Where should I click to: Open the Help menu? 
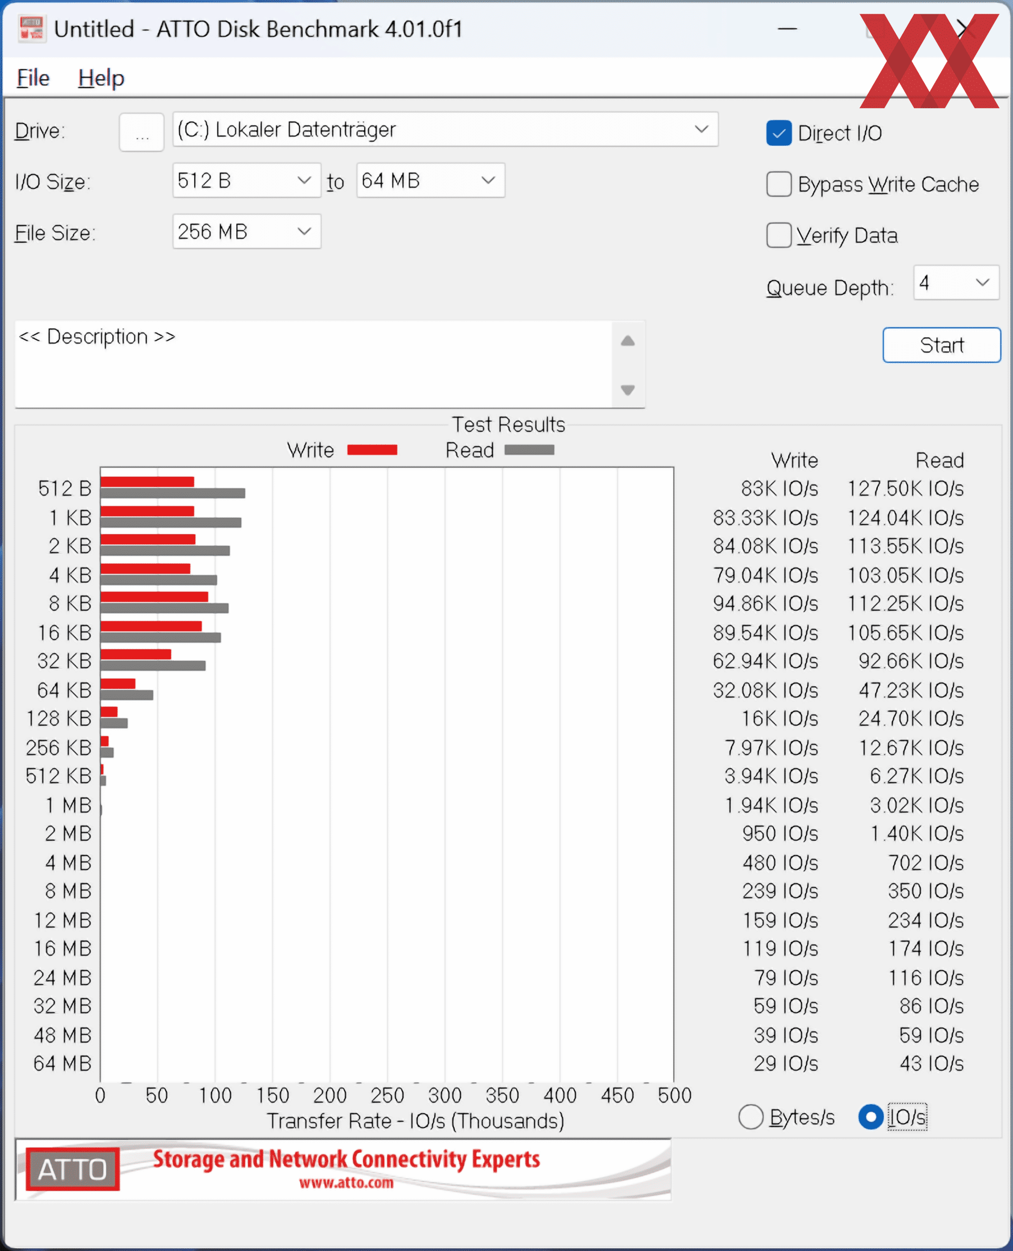tap(101, 78)
